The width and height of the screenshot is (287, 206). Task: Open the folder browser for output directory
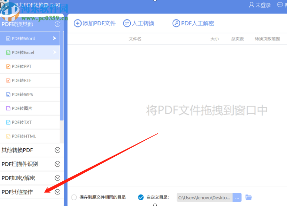point(248,197)
